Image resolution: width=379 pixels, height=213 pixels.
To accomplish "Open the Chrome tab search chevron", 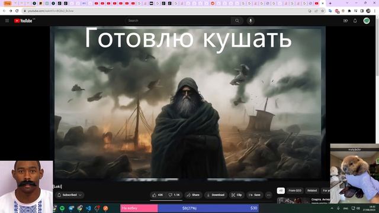I will 347,4.
